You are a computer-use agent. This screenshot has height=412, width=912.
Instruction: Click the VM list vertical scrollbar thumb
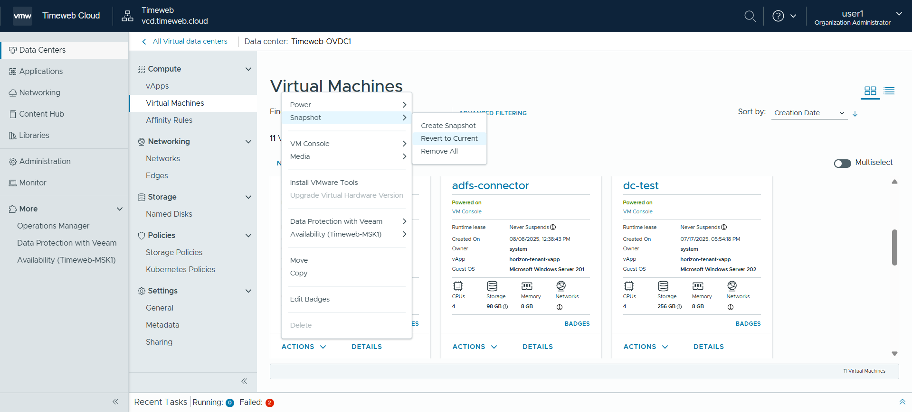(x=894, y=247)
